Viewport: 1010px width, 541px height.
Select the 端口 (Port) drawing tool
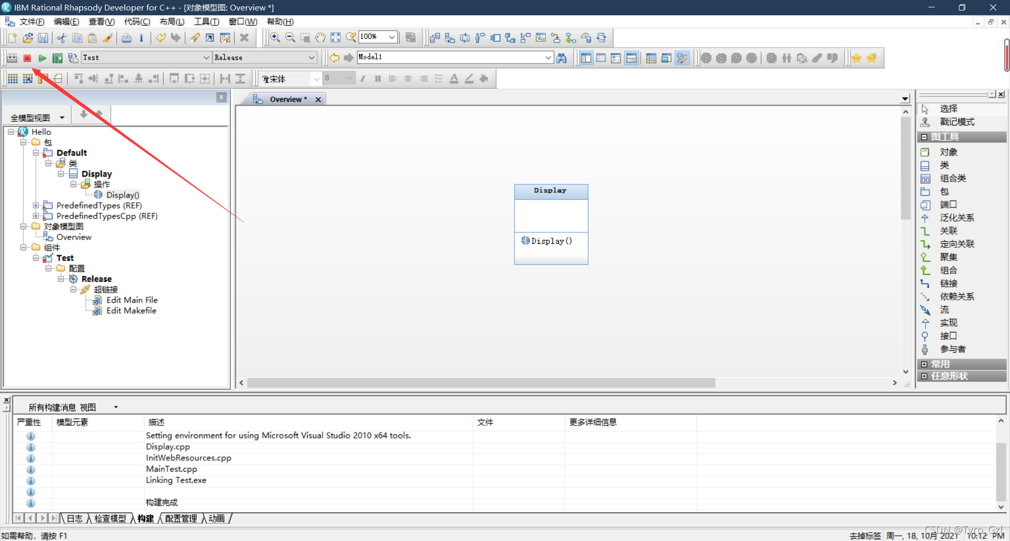click(948, 205)
